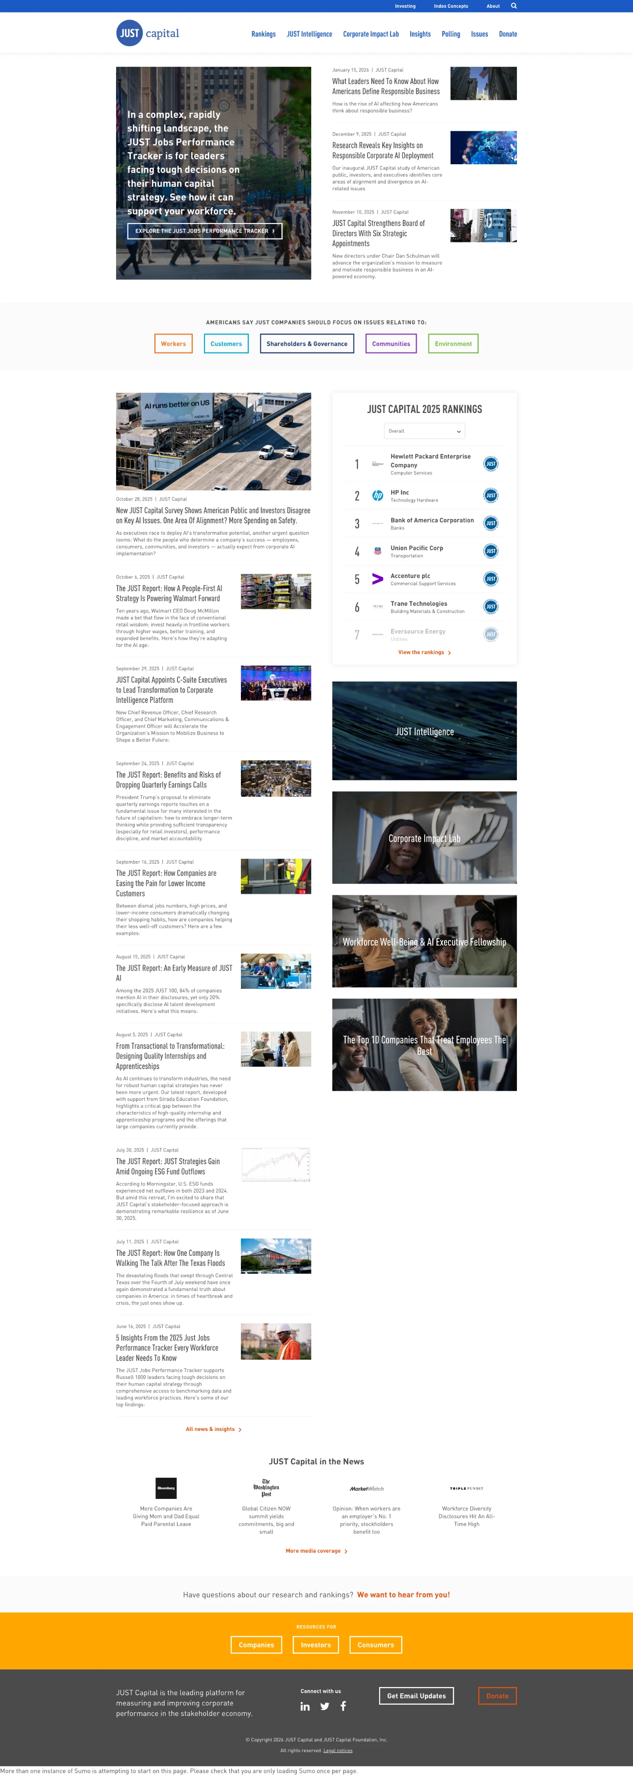Open the LinkedIn icon in the footer
Screen dimensions: 633x1775
305,1706
